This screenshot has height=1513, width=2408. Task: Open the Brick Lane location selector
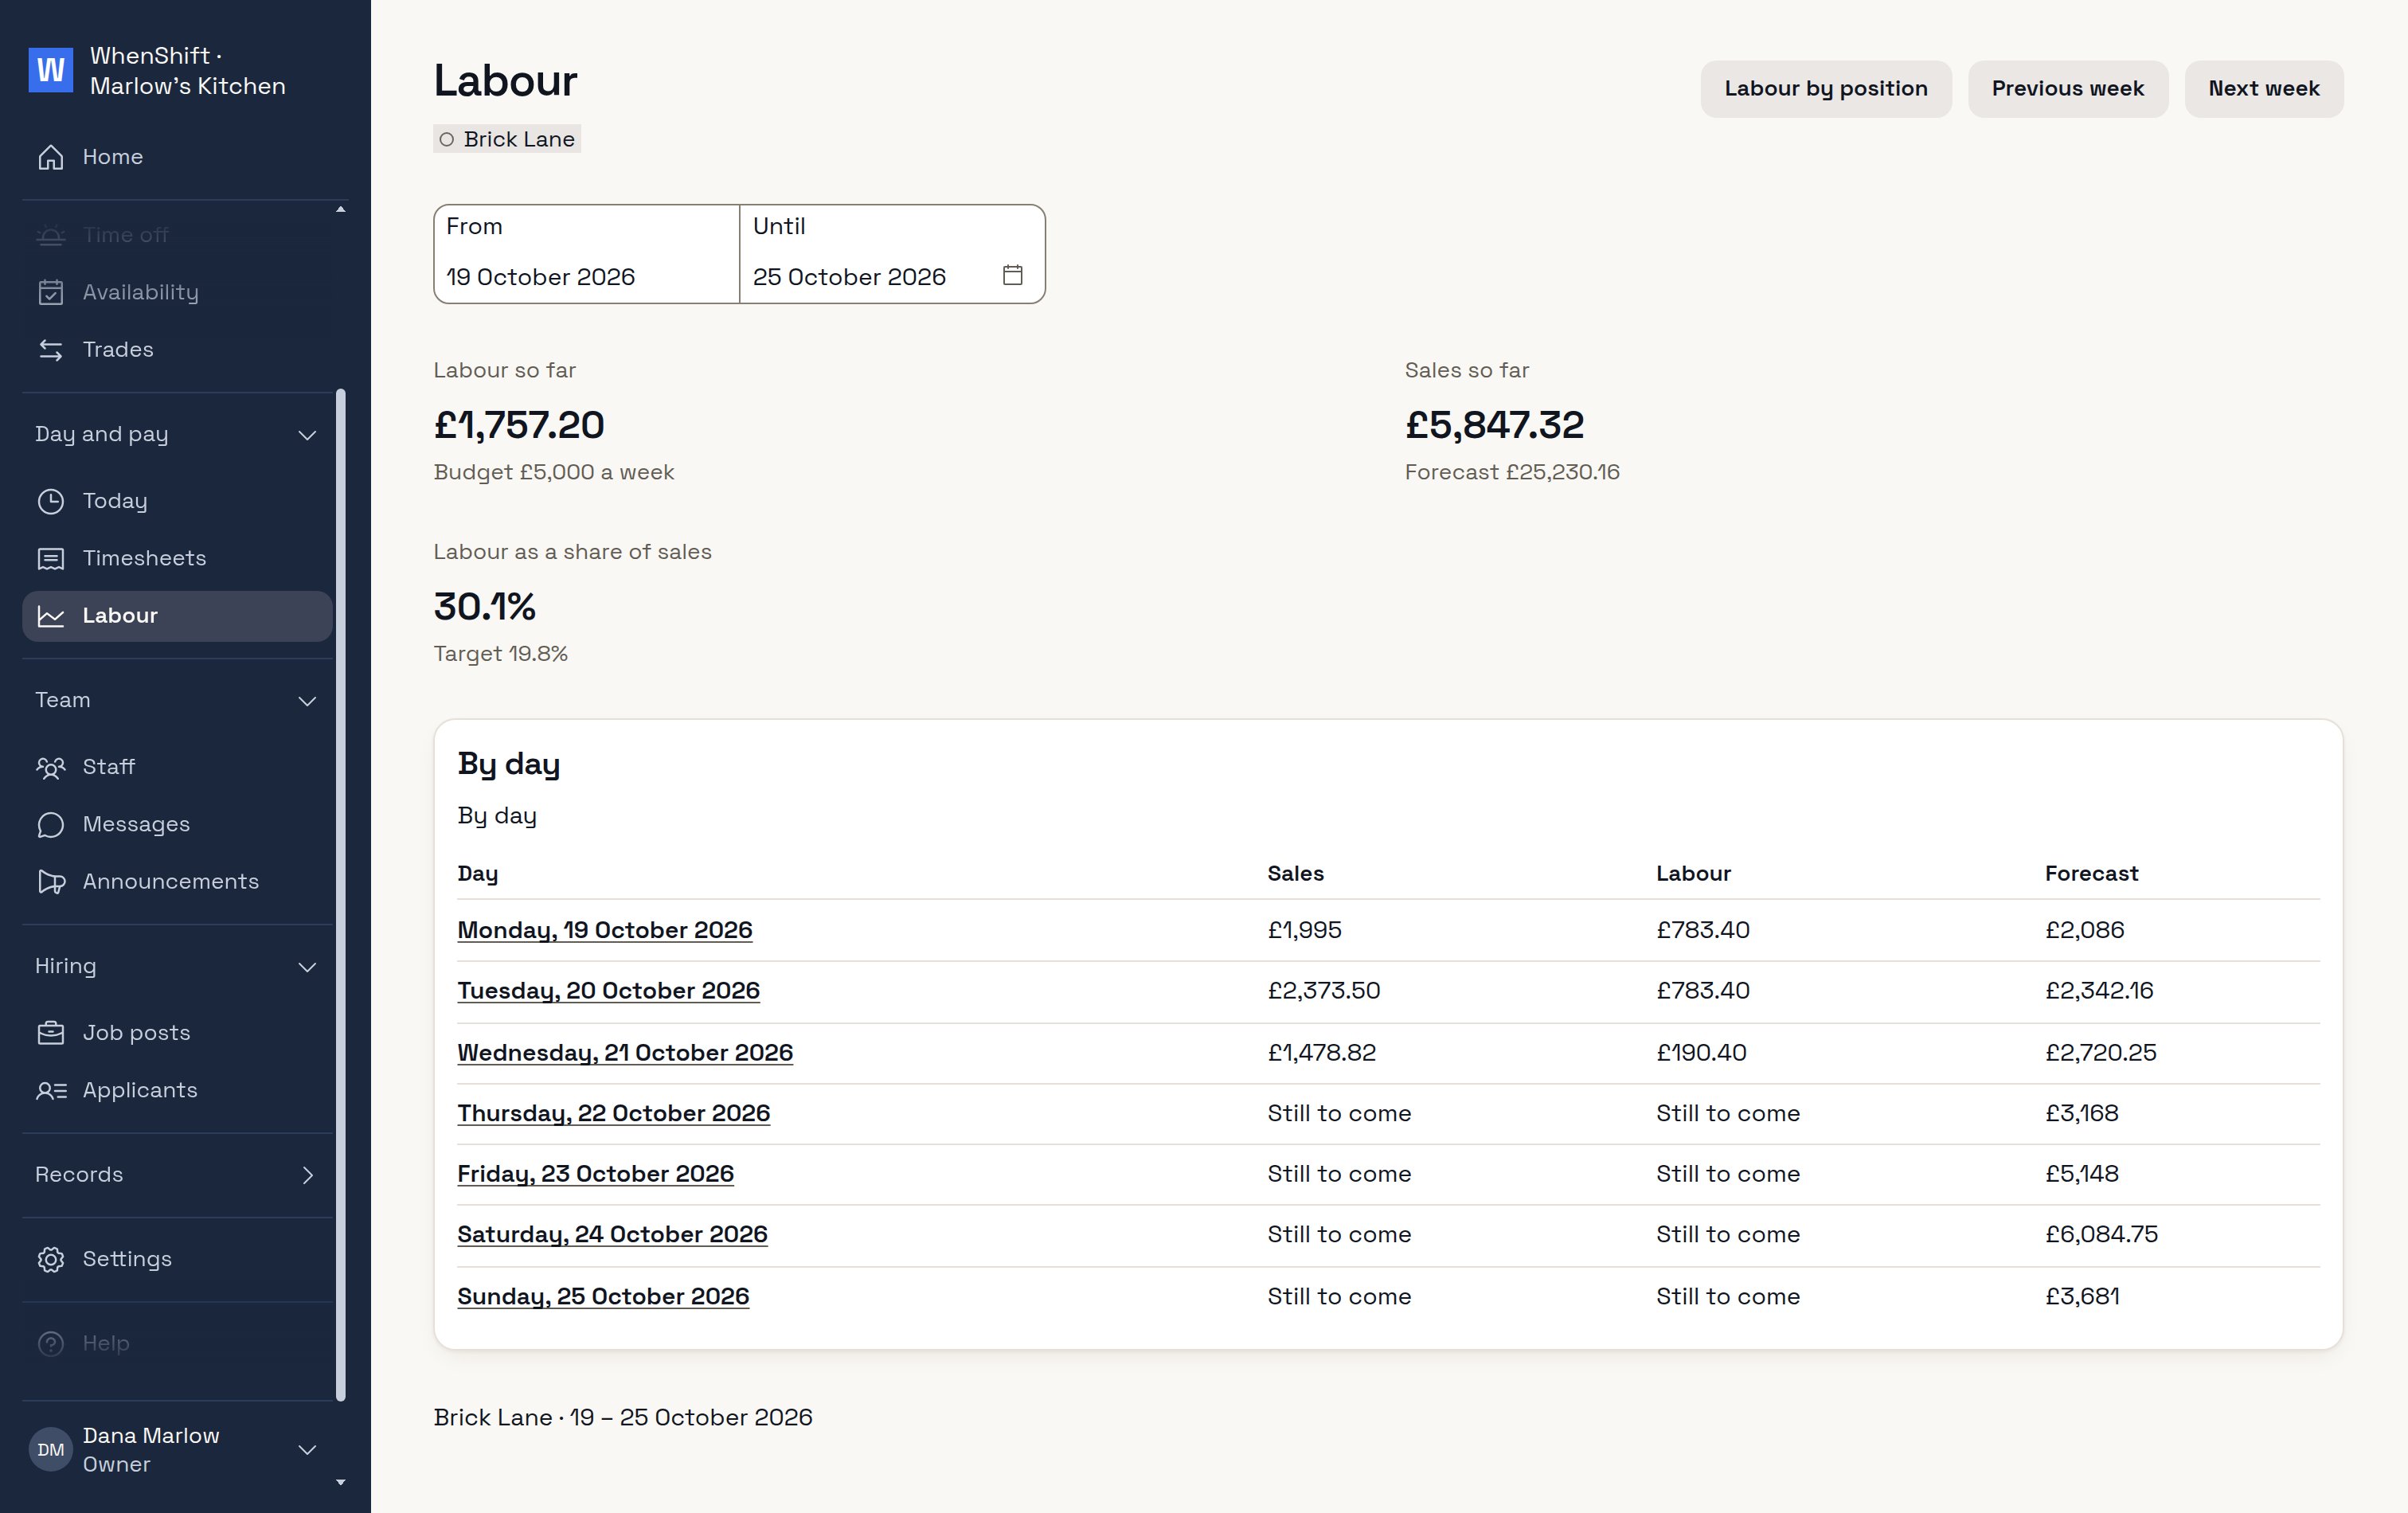point(507,139)
